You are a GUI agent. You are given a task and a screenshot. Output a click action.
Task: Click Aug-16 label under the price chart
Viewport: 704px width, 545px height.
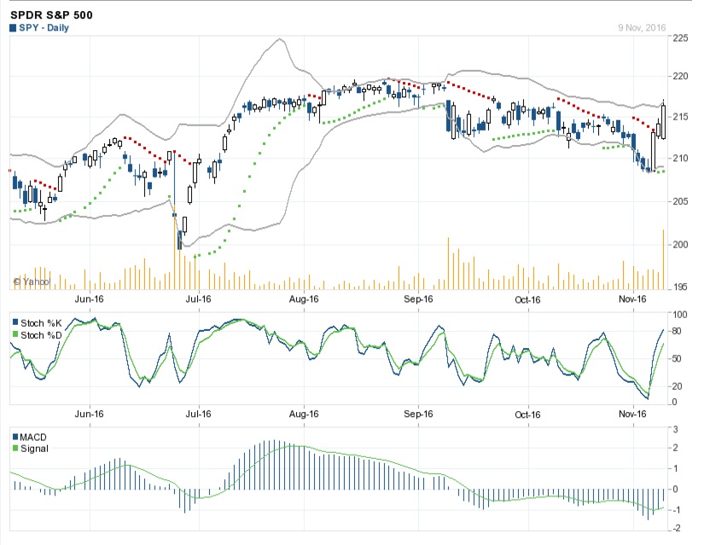[x=304, y=299]
